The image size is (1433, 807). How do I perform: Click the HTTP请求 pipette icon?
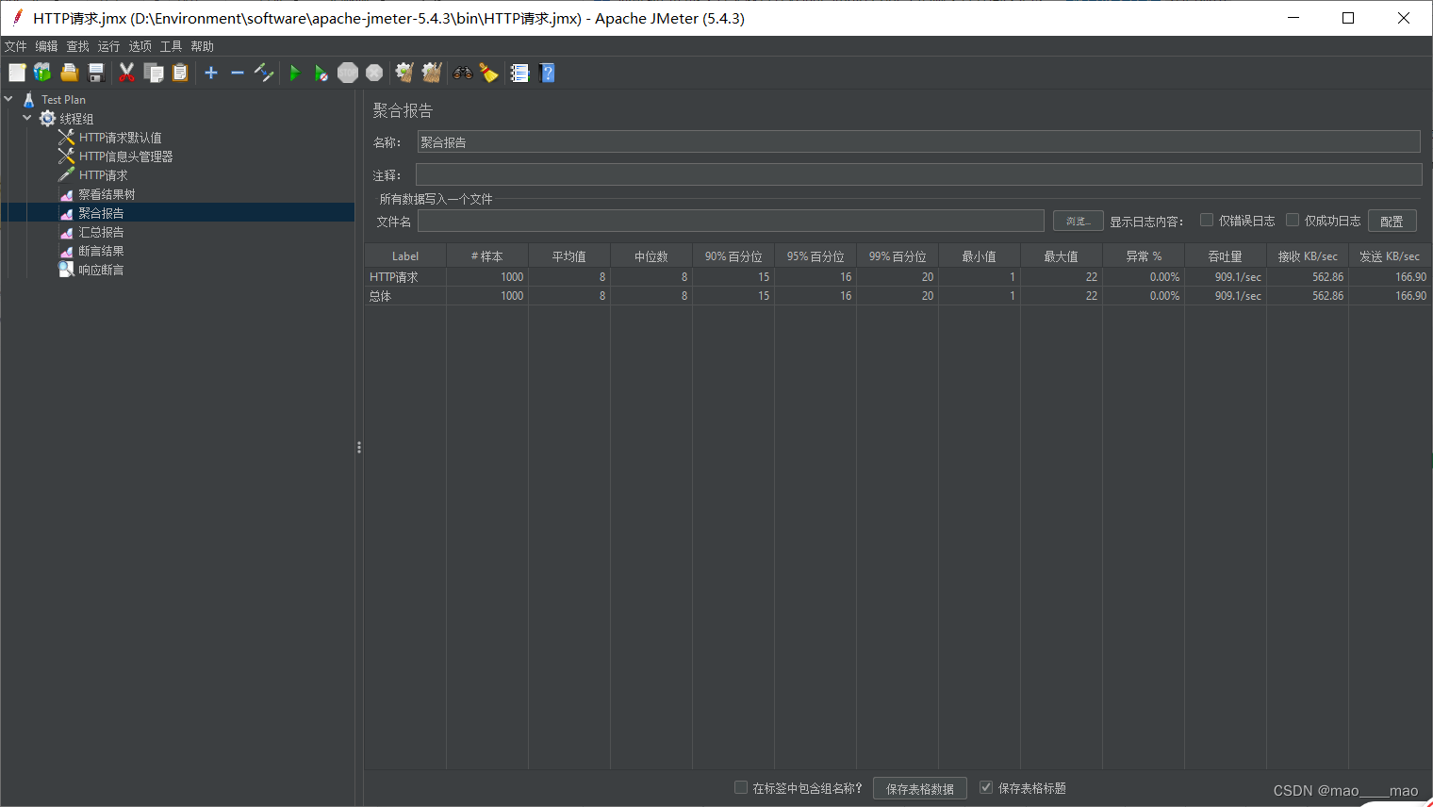pos(66,174)
